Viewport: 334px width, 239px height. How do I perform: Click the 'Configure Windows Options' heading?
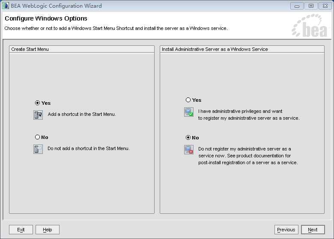point(46,18)
